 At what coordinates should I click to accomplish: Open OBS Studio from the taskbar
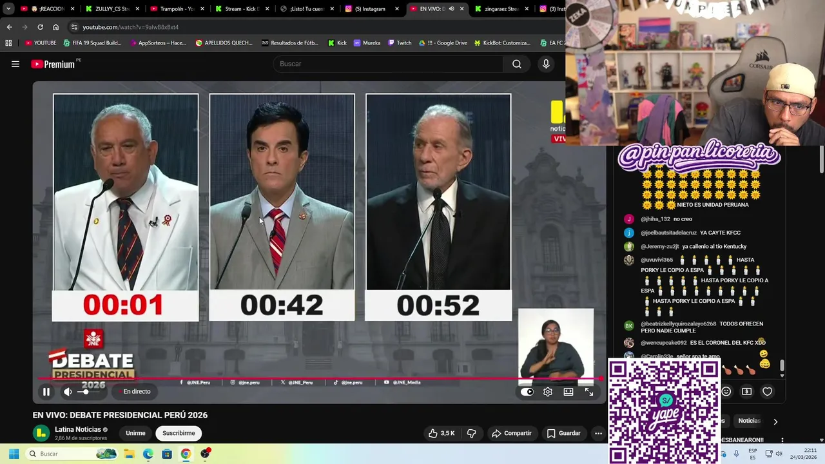tap(205, 454)
